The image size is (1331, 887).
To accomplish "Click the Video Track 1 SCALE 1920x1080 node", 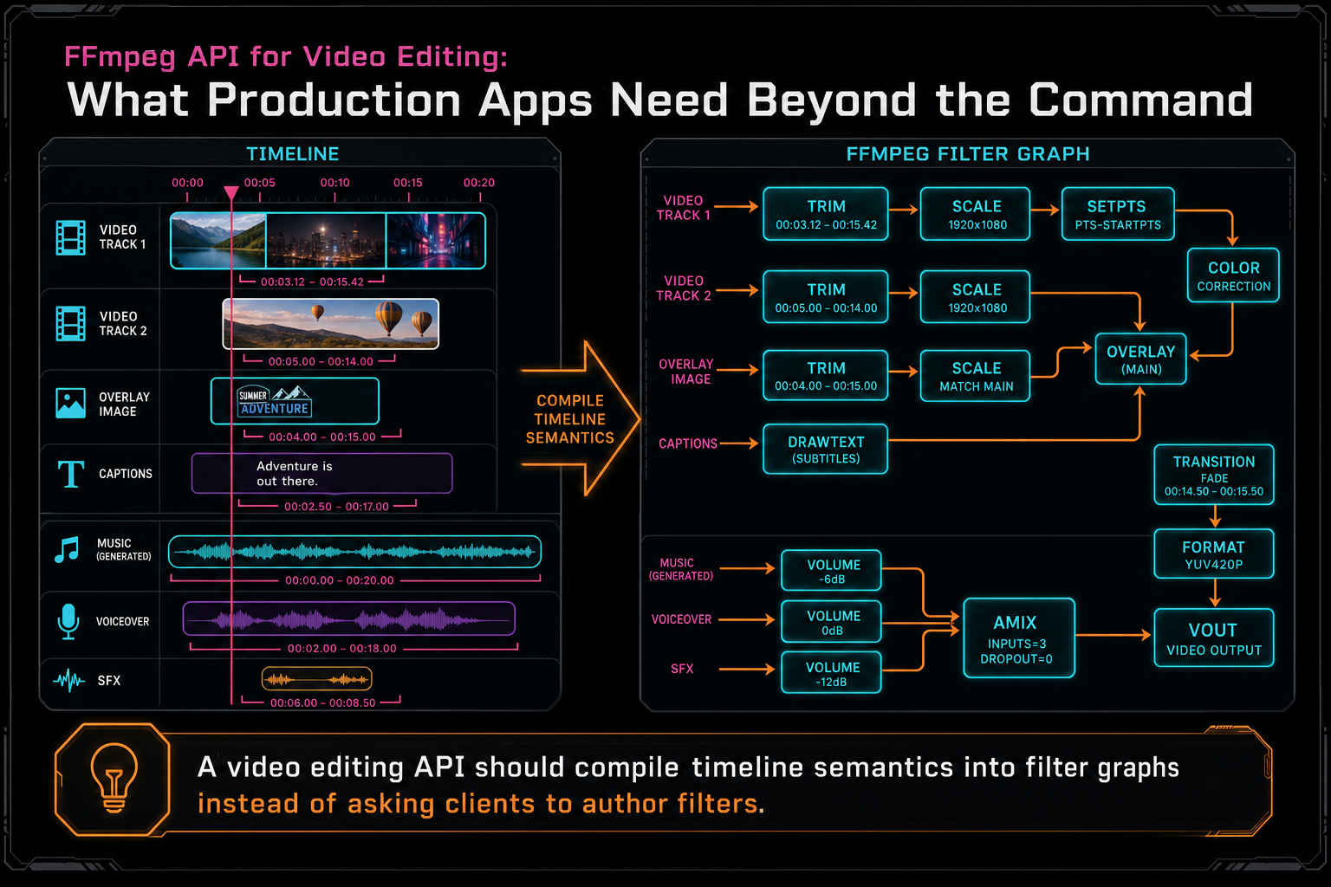I will (976, 214).
